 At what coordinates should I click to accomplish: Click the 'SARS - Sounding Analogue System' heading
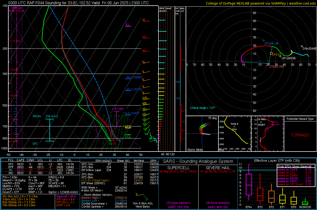point(198,161)
